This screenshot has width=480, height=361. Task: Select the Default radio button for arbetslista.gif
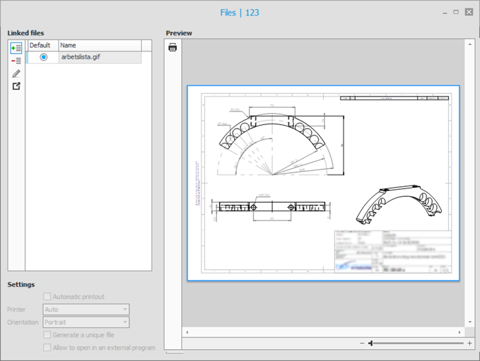pos(43,58)
